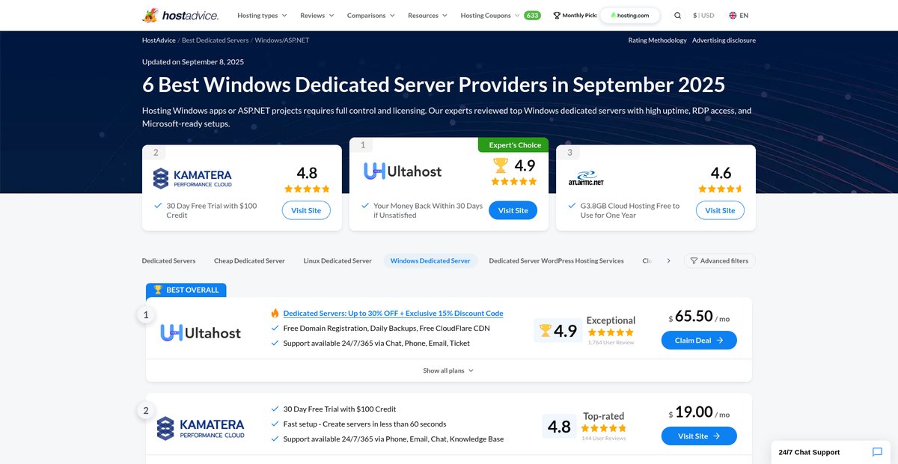Click the Expert's Choice green badge
This screenshot has height=464, width=898.
click(x=513, y=144)
